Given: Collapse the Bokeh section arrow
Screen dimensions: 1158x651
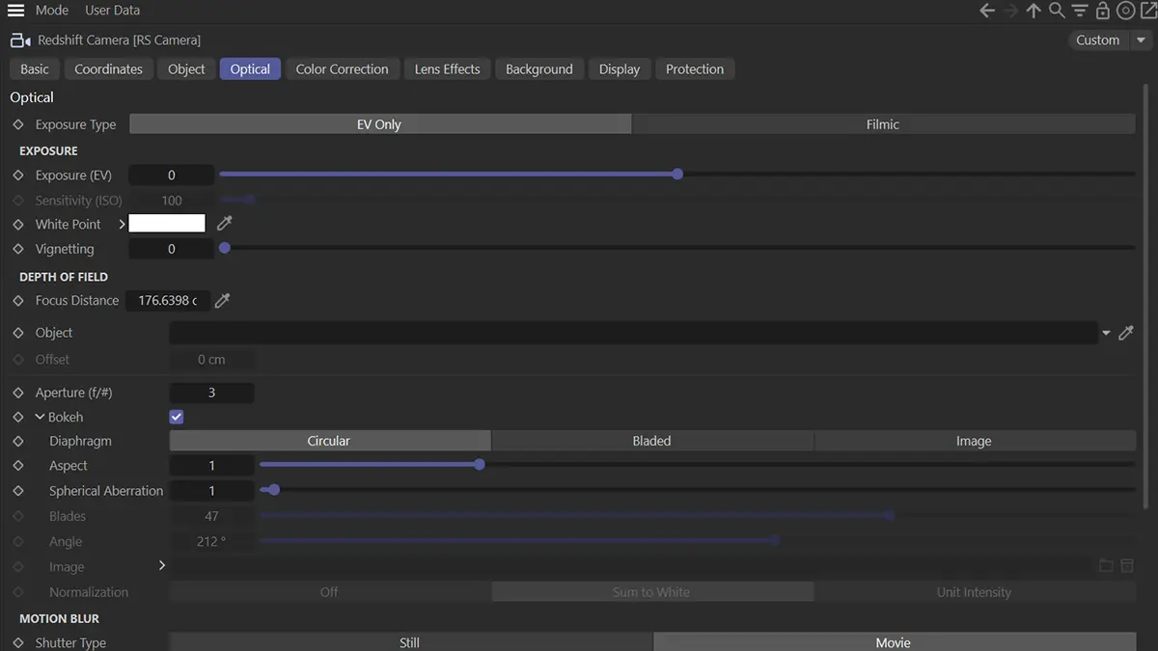Looking at the screenshot, I should click(40, 418).
